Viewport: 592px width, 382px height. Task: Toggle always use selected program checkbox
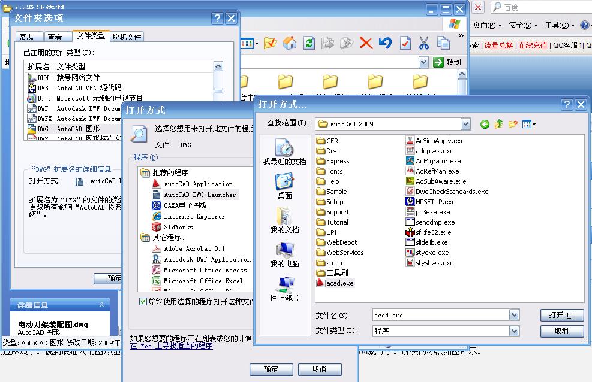143,301
